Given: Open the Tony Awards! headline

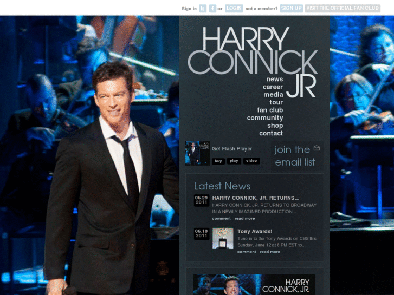Looking at the screenshot, I should click(255, 232).
